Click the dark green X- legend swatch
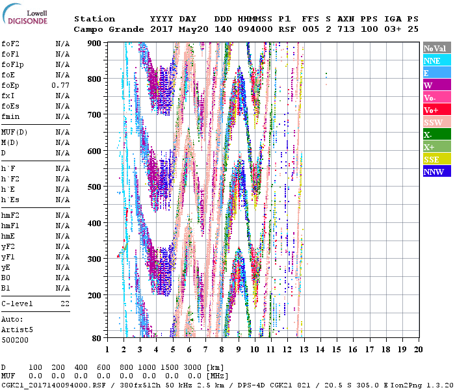 (x=436, y=135)
